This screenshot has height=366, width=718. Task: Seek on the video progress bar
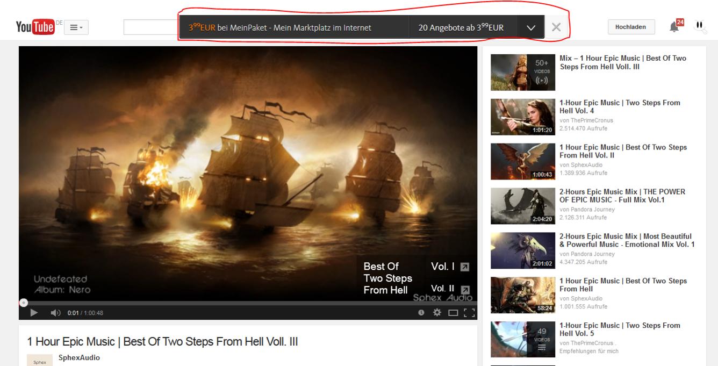pos(248,303)
